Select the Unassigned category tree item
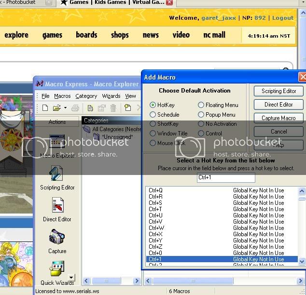The width and height of the screenshot is (306, 295). (x=115, y=137)
